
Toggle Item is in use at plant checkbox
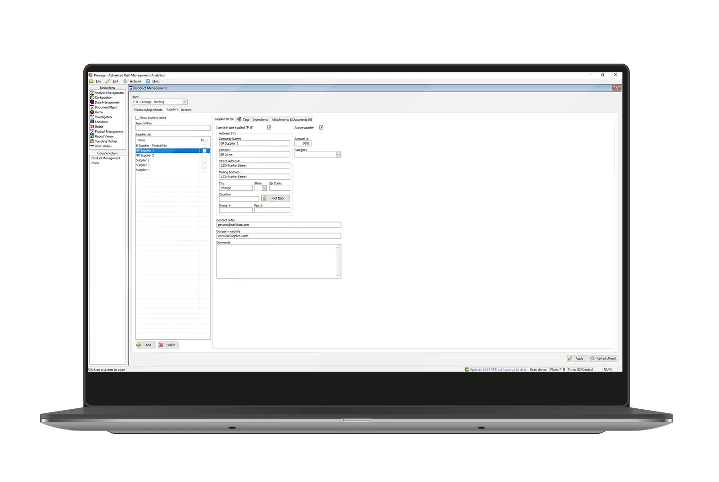(x=269, y=128)
